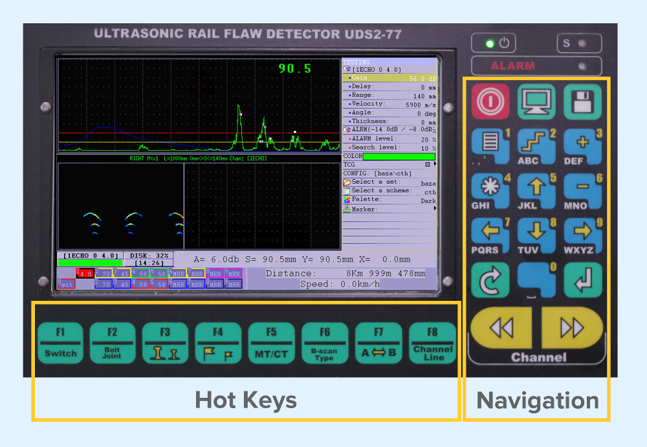Tap the F8 Channel Line hot key
Screen dimensions: 647x447
pos(432,343)
